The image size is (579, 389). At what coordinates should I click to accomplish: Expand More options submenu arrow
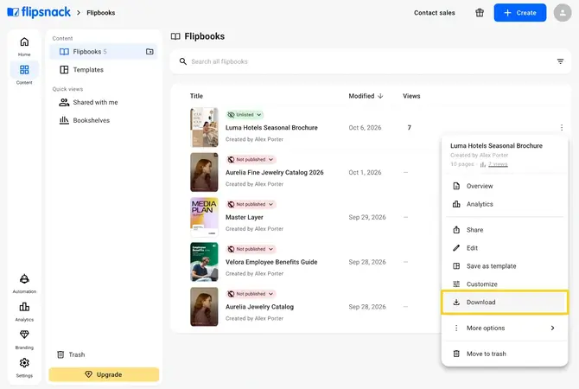pyautogui.click(x=552, y=328)
